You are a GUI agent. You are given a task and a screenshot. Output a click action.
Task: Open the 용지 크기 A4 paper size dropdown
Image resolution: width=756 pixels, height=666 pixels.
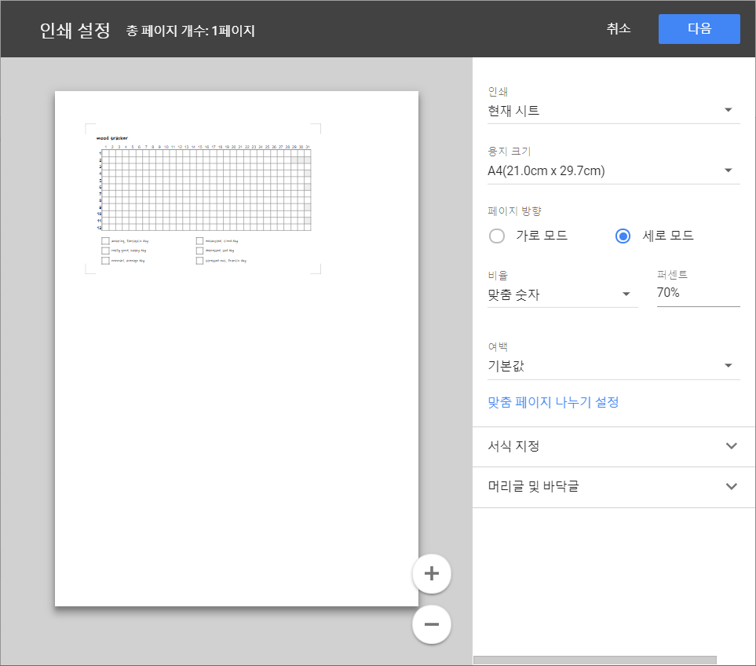click(x=613, y=170)
